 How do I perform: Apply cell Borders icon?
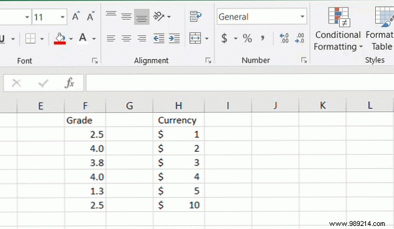click(x=30, y=39)
